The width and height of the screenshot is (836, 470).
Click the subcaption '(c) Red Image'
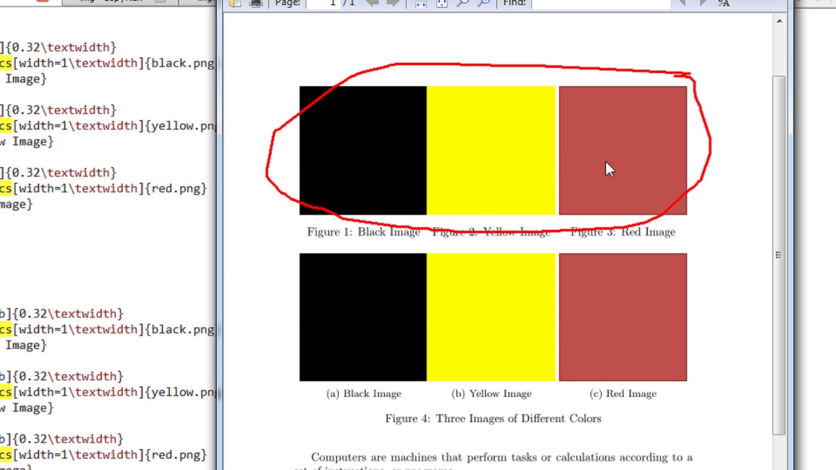(623, 394)
